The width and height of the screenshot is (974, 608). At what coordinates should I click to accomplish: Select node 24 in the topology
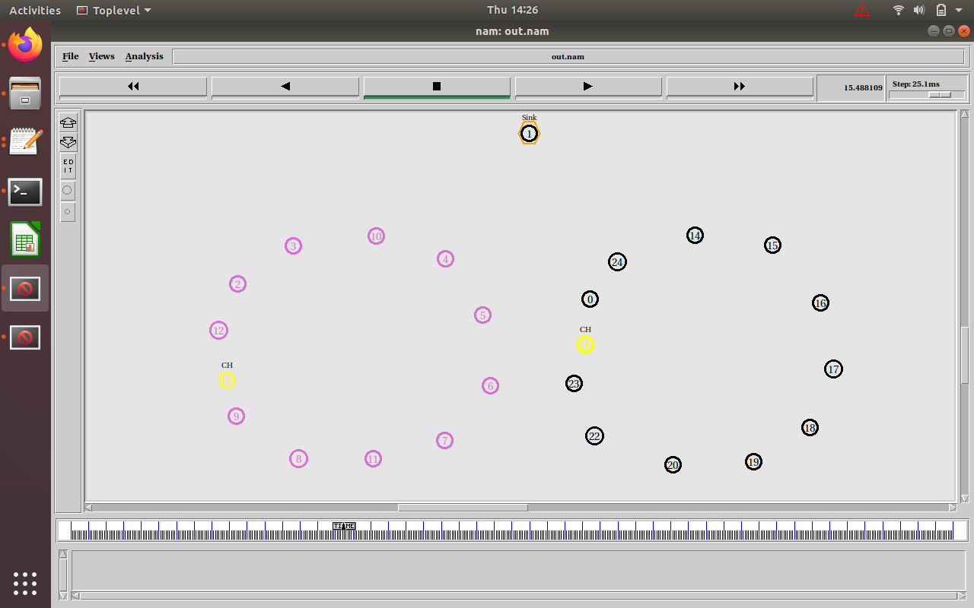click(x=617, y=262)
